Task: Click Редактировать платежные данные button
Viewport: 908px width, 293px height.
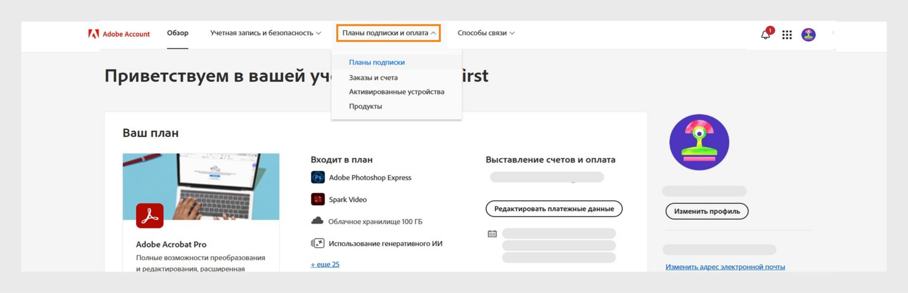Action: pos(554,209)
